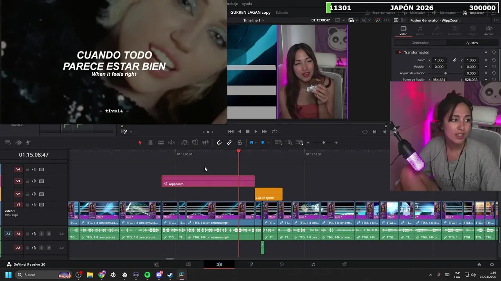Open Project Settings gear icon
501x281 pixels.
[492, 264]
